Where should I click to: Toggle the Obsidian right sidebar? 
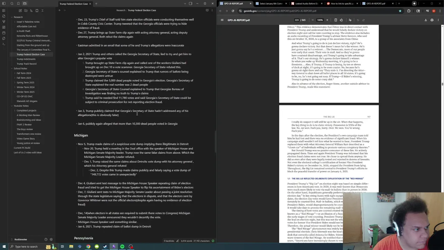(190, 3)
